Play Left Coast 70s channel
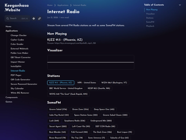The height and width of the screenshot is (140, 186). 81,127
